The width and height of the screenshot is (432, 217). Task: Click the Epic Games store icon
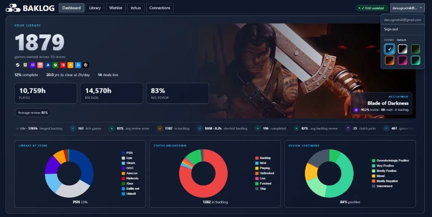25,65
